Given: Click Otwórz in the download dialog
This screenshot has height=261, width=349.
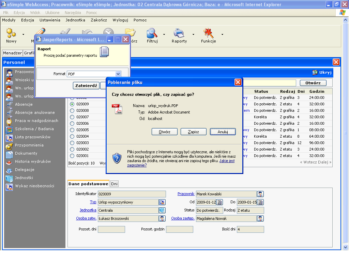Looking at the screenshot, I should (165, 132).
